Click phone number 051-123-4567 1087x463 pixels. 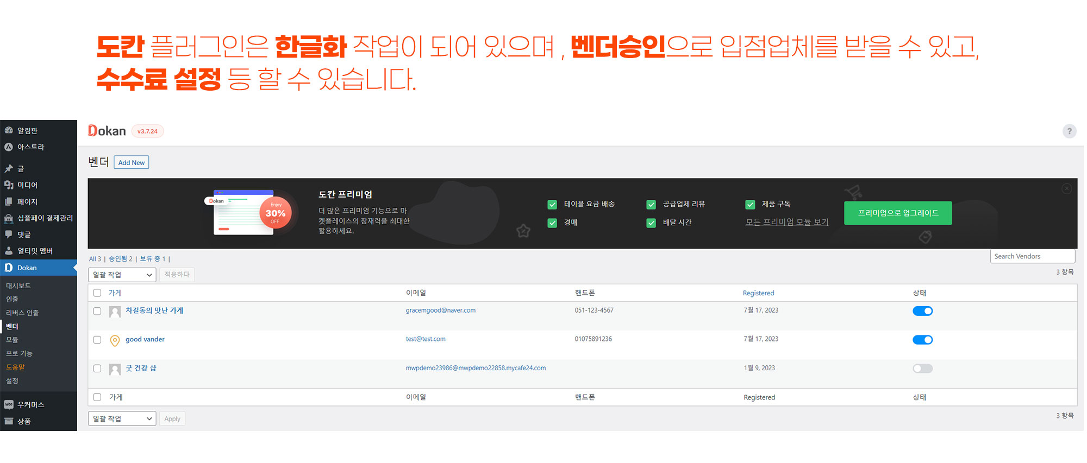pos(594,310)
